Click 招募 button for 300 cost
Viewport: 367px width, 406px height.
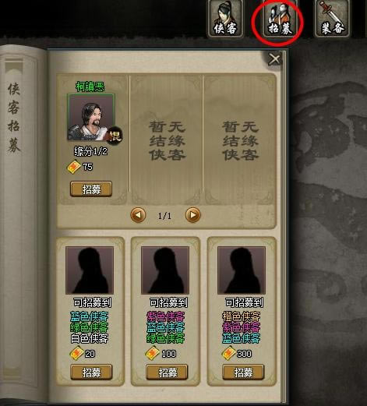pyautogui.click(x=243, y=372)
